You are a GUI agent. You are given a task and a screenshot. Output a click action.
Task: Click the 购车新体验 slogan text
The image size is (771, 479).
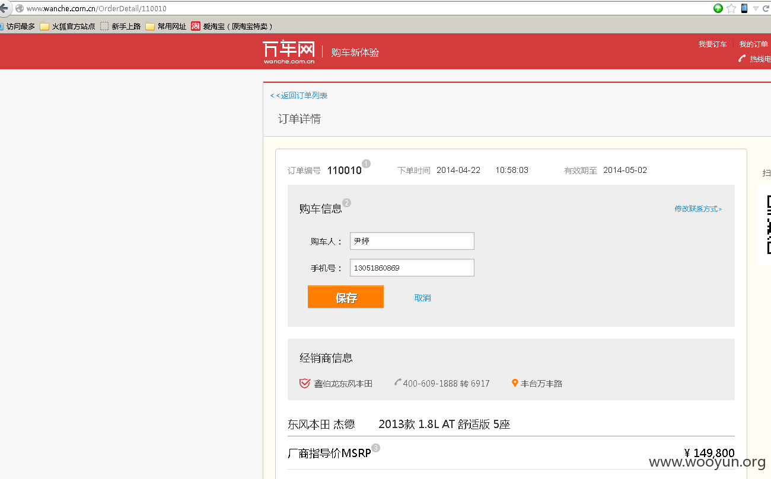click(x=355, y=52)
